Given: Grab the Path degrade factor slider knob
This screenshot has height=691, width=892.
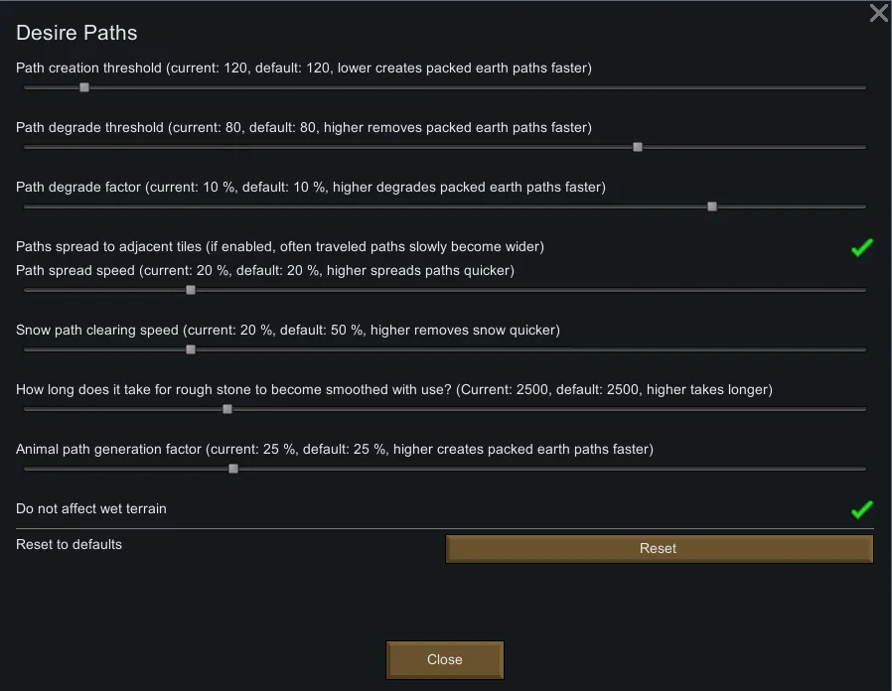Looking at the screenshot, I should pyautogui.click(x=712, y=207).
